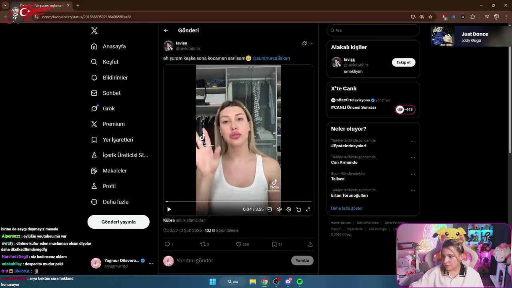
Task: Open a new browser tab
Action: coord(78,6)
